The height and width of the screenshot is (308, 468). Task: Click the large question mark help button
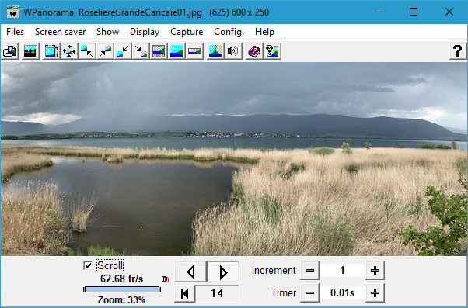pyautogui.click(x=458, y=51)
